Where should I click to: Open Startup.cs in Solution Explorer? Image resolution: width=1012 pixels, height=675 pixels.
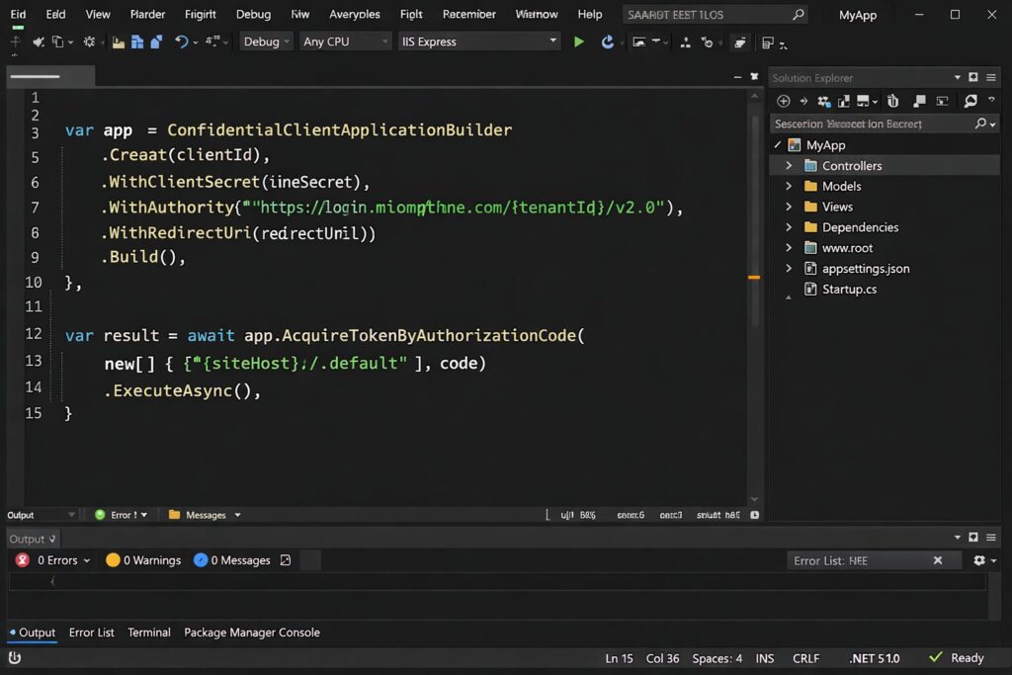pos(848,290)
